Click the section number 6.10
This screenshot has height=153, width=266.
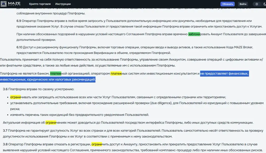tap(19, 47)
